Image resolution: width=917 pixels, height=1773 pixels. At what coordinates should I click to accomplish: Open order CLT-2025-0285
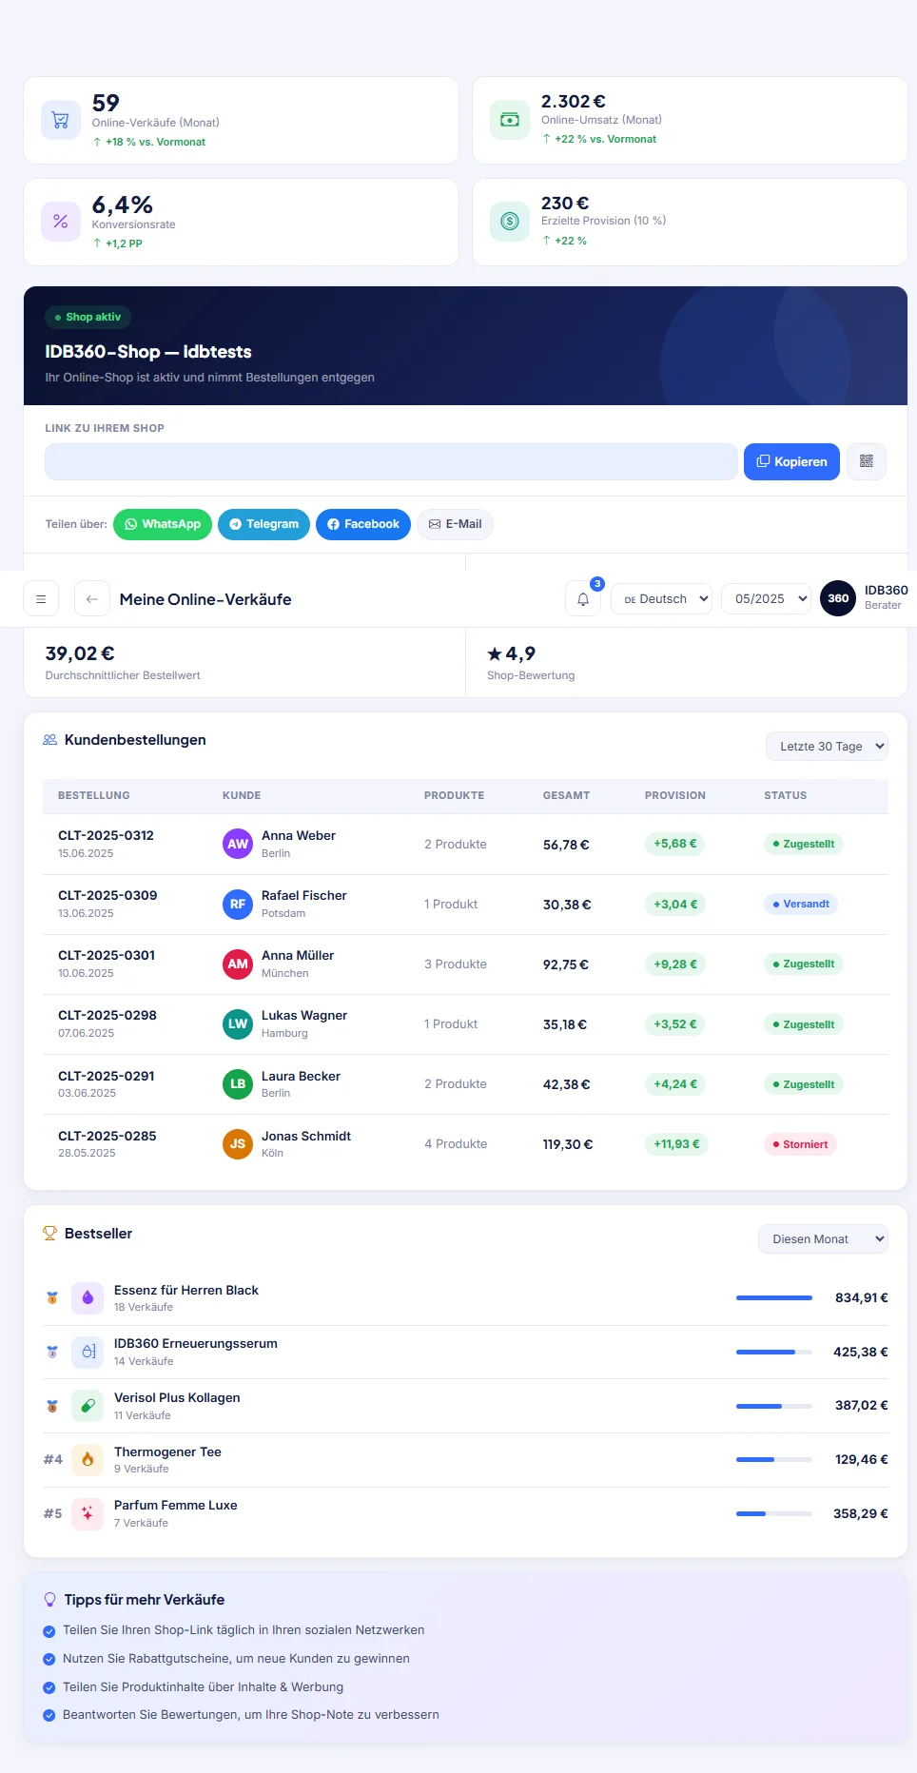pyautogui.click(x=107, y=1136)
